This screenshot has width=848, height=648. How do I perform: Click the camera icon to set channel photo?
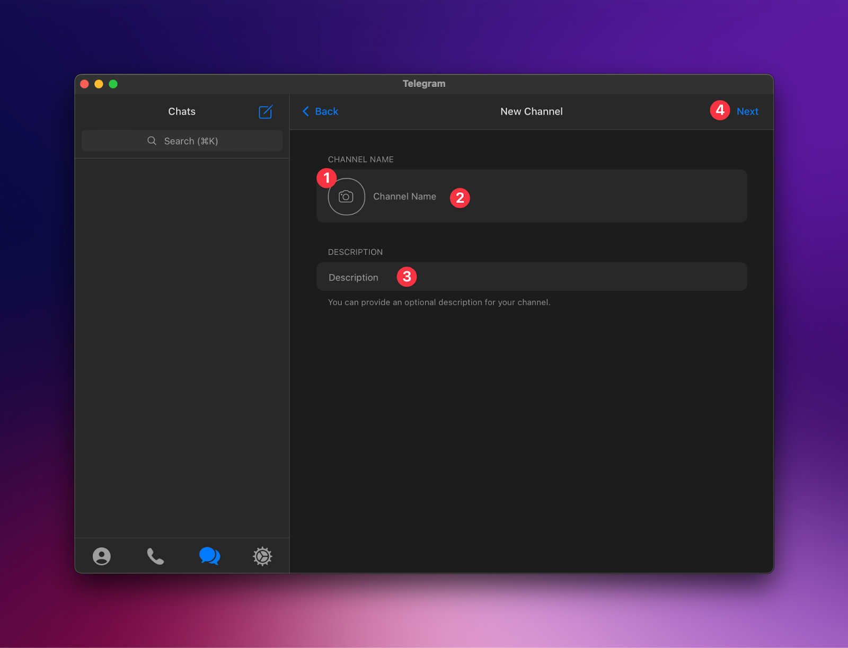[x=346, y=197]
